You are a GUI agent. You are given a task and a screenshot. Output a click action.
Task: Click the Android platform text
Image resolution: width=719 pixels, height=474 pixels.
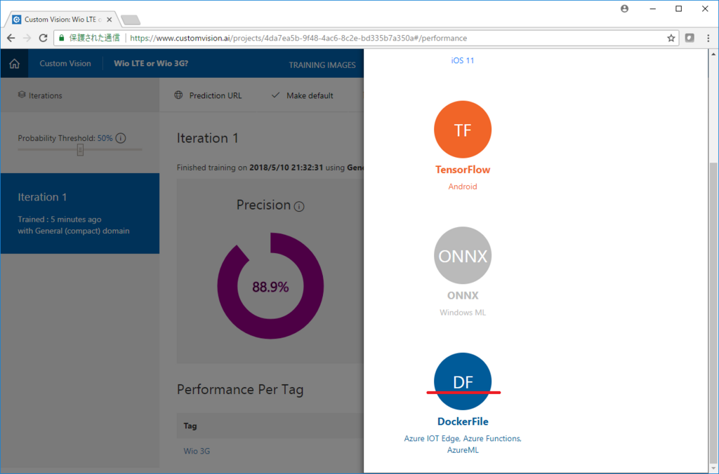click(463, 187)
